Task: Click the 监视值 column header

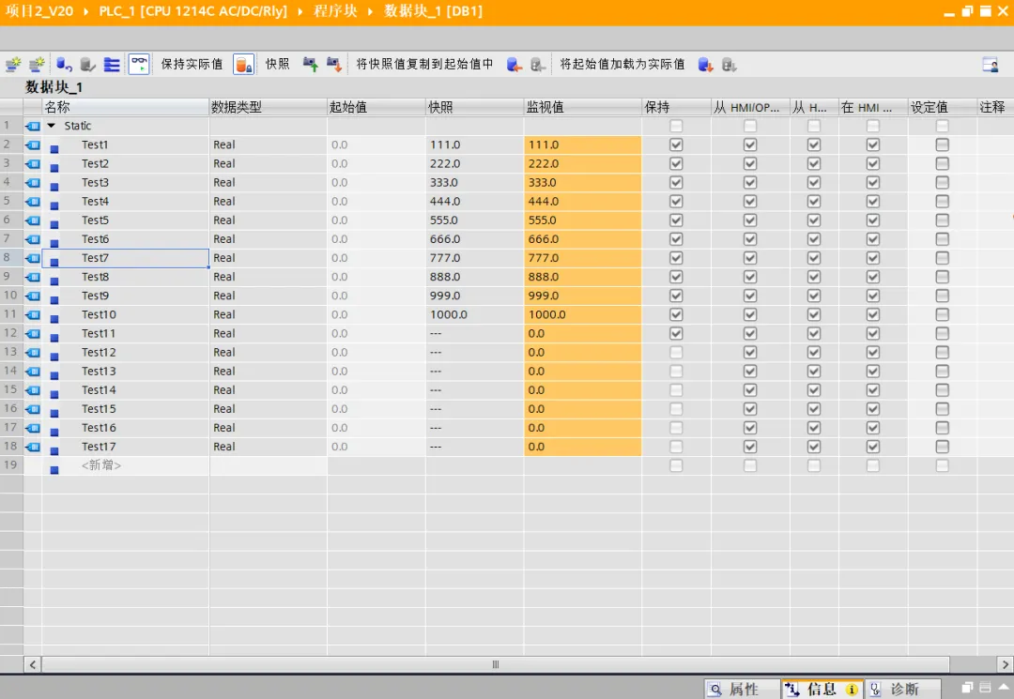Action: pyautogui.click(x=582, y=107)
